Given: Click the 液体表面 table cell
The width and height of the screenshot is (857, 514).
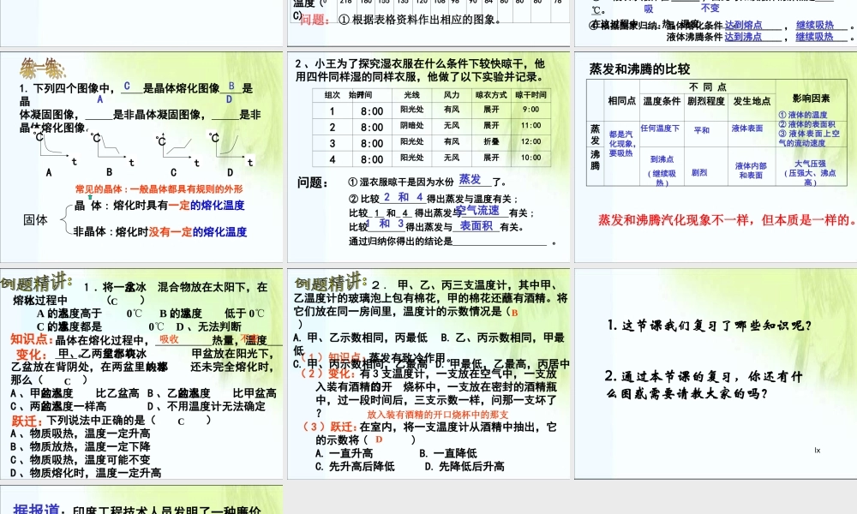Looking at the screenshot, I should [747, 128].
